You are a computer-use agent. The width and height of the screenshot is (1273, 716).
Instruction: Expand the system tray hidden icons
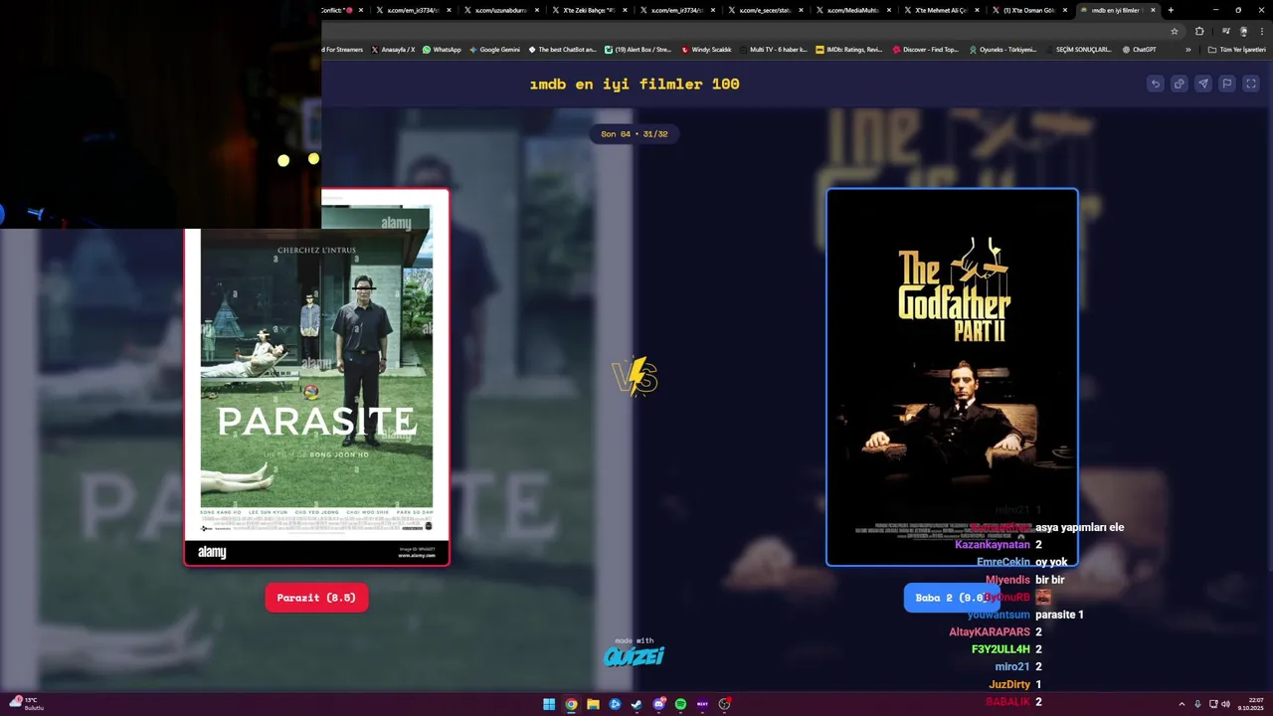(x=1182, y=704)
